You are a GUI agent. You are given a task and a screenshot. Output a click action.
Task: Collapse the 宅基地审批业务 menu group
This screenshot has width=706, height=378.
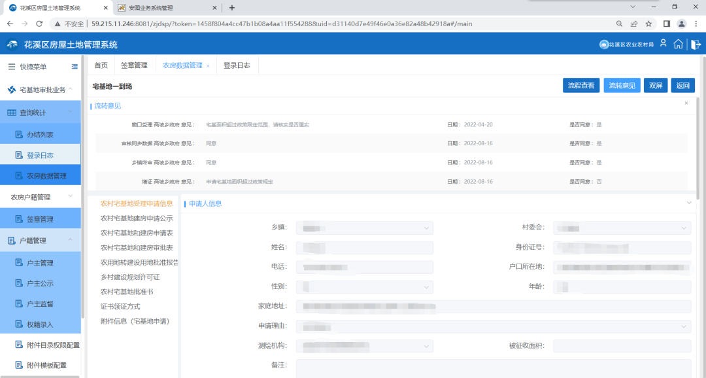[71, 90]
